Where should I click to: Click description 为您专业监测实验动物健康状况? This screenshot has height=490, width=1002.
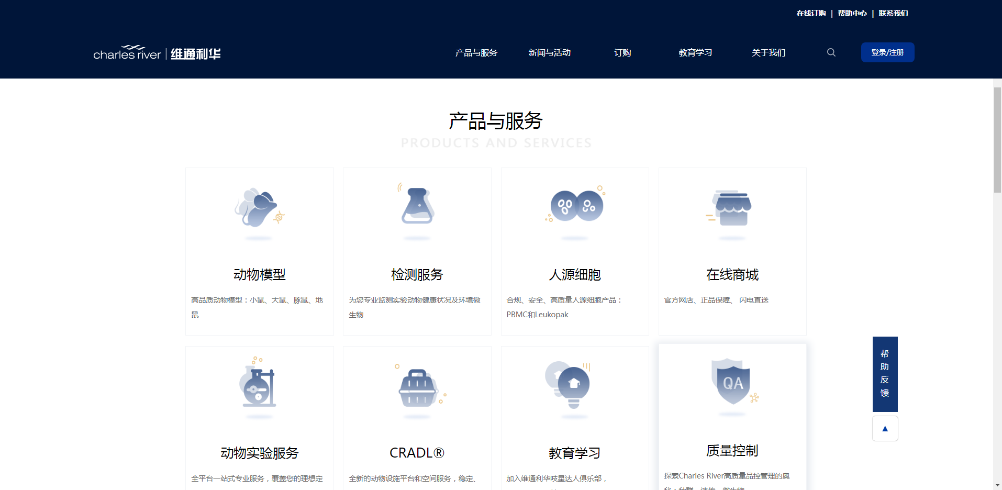click(x=415, y=307)
